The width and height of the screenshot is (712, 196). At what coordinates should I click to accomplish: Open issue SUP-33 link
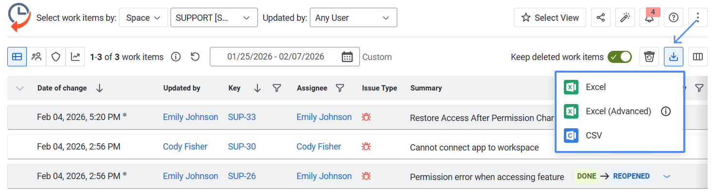pyautogui.click(x=242, y=117)
